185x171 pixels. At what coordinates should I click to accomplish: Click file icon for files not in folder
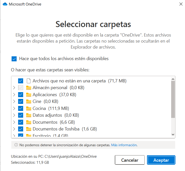coord(28,81)
